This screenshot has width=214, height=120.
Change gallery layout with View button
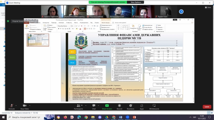pos(208,7)
